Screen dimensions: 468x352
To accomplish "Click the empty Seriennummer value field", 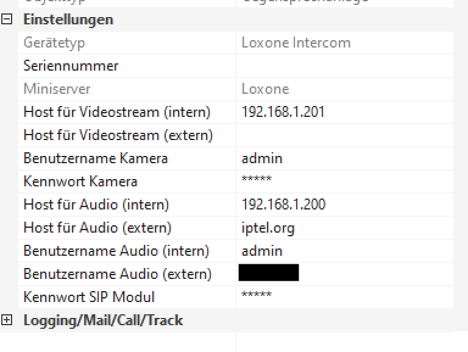I will 344,66.
